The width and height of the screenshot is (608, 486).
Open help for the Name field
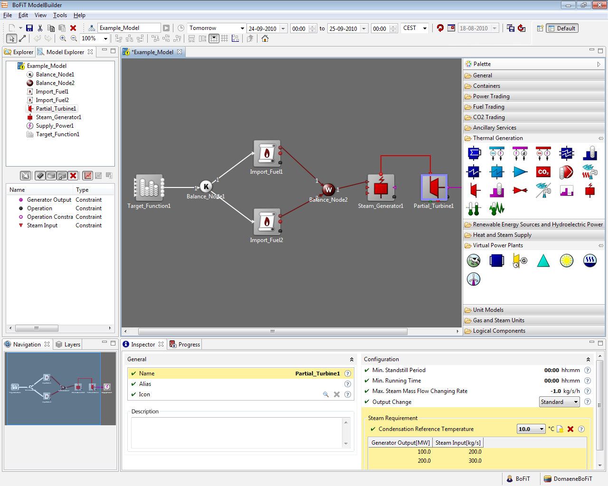point(348,374)
